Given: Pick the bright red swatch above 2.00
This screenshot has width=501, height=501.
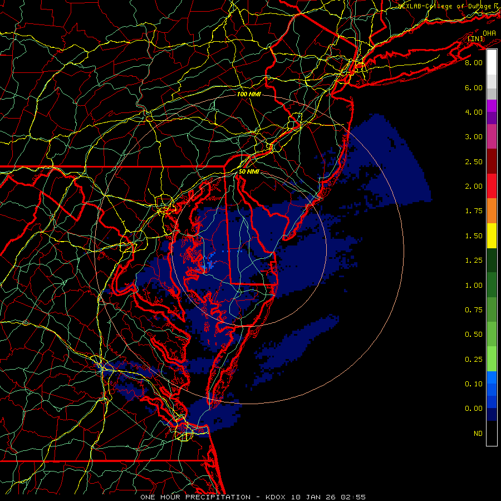Looking at the screenshot, I should (492, 186).
